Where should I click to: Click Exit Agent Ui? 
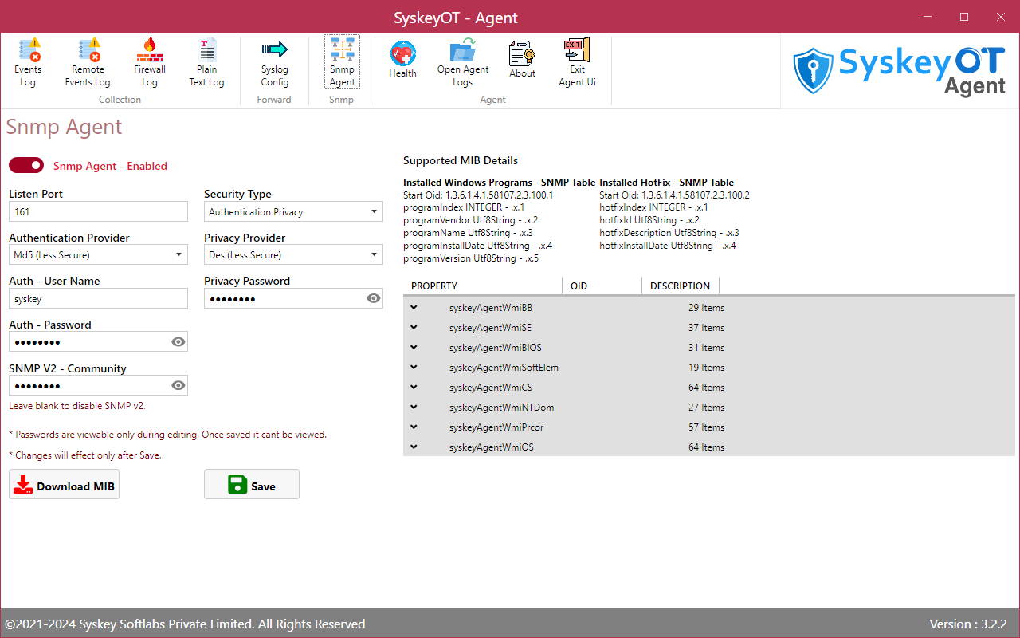tap(576, 60)
